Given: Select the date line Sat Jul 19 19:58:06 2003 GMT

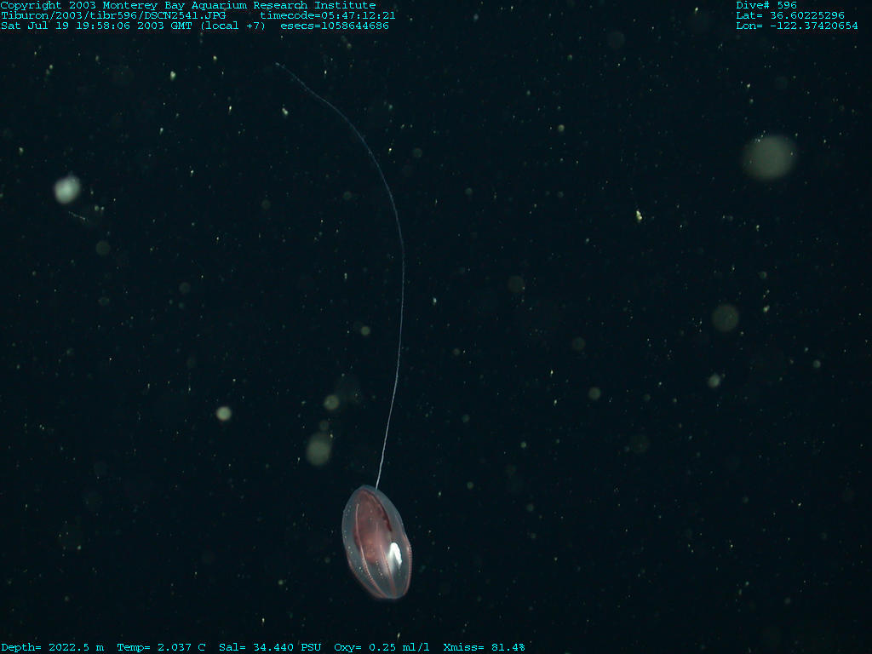Looking at the screenshot, I should point(96,26).
